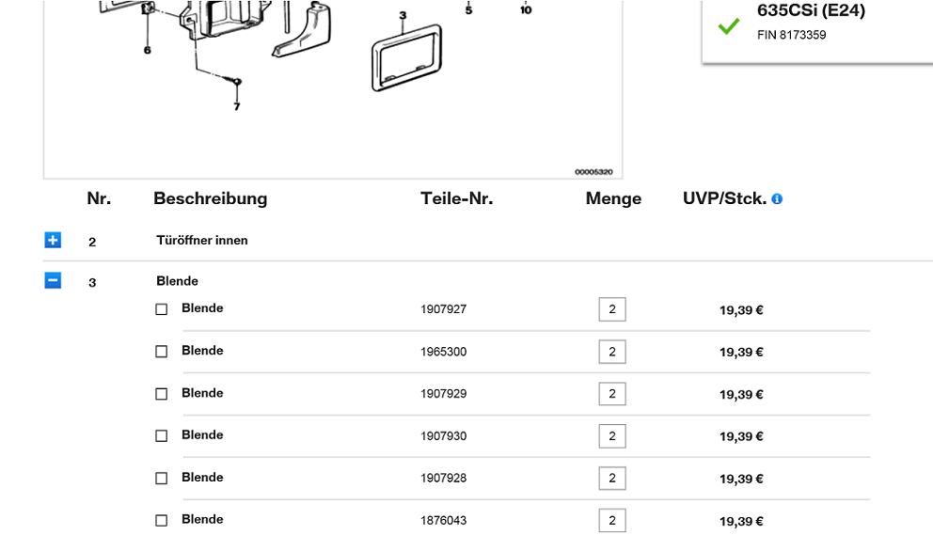Screen dimensions: 933x536
Task: Click the framed bezel part 3 in diagram
Action: tap(407, 56)
